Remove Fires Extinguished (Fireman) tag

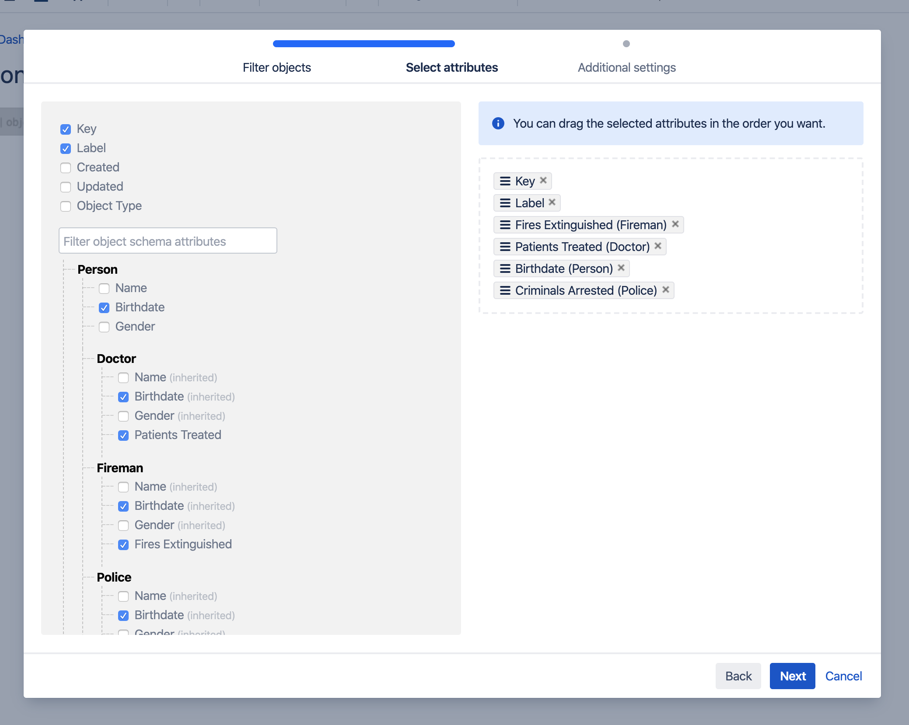click(x=675, y=224)
